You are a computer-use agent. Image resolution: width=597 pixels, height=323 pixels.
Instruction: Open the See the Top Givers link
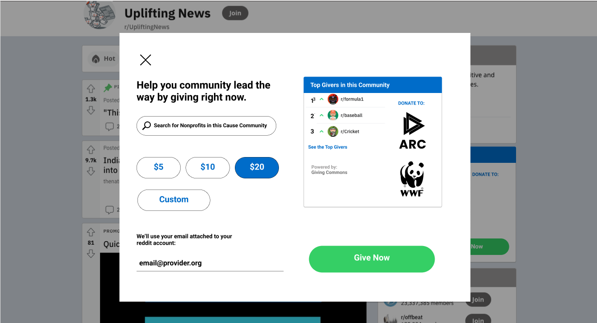[x=327, y=147]
